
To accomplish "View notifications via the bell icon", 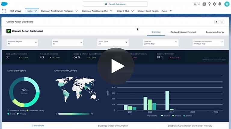I will click(220, 4).
